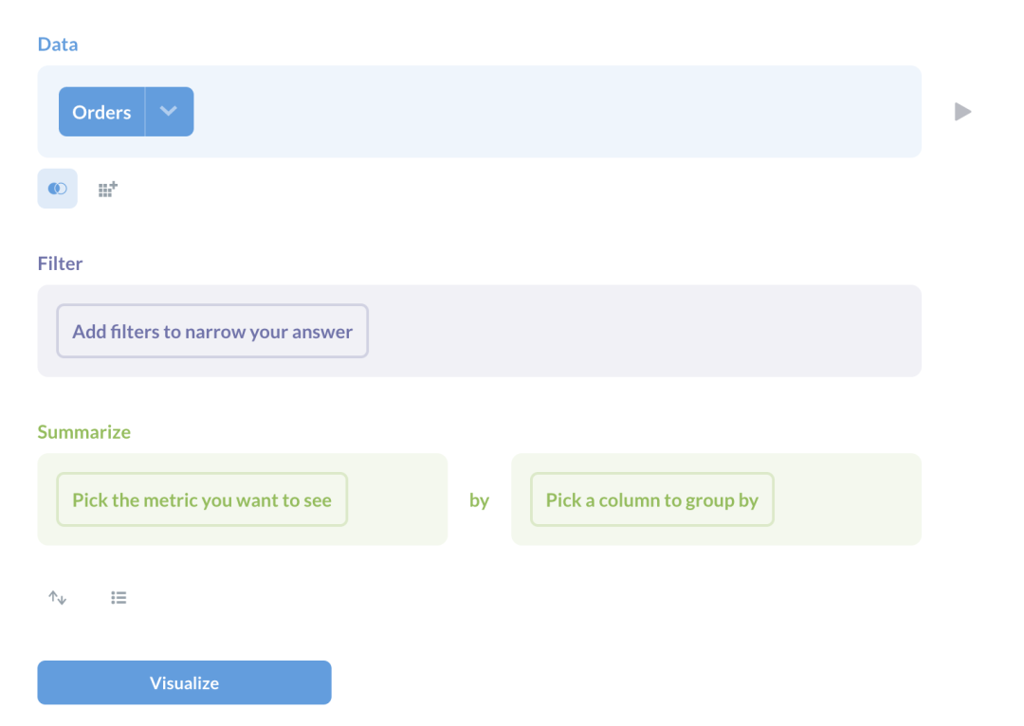Open 'Pick a column to group by'
Screen dimensions: 1024x726
coord(651,499)
